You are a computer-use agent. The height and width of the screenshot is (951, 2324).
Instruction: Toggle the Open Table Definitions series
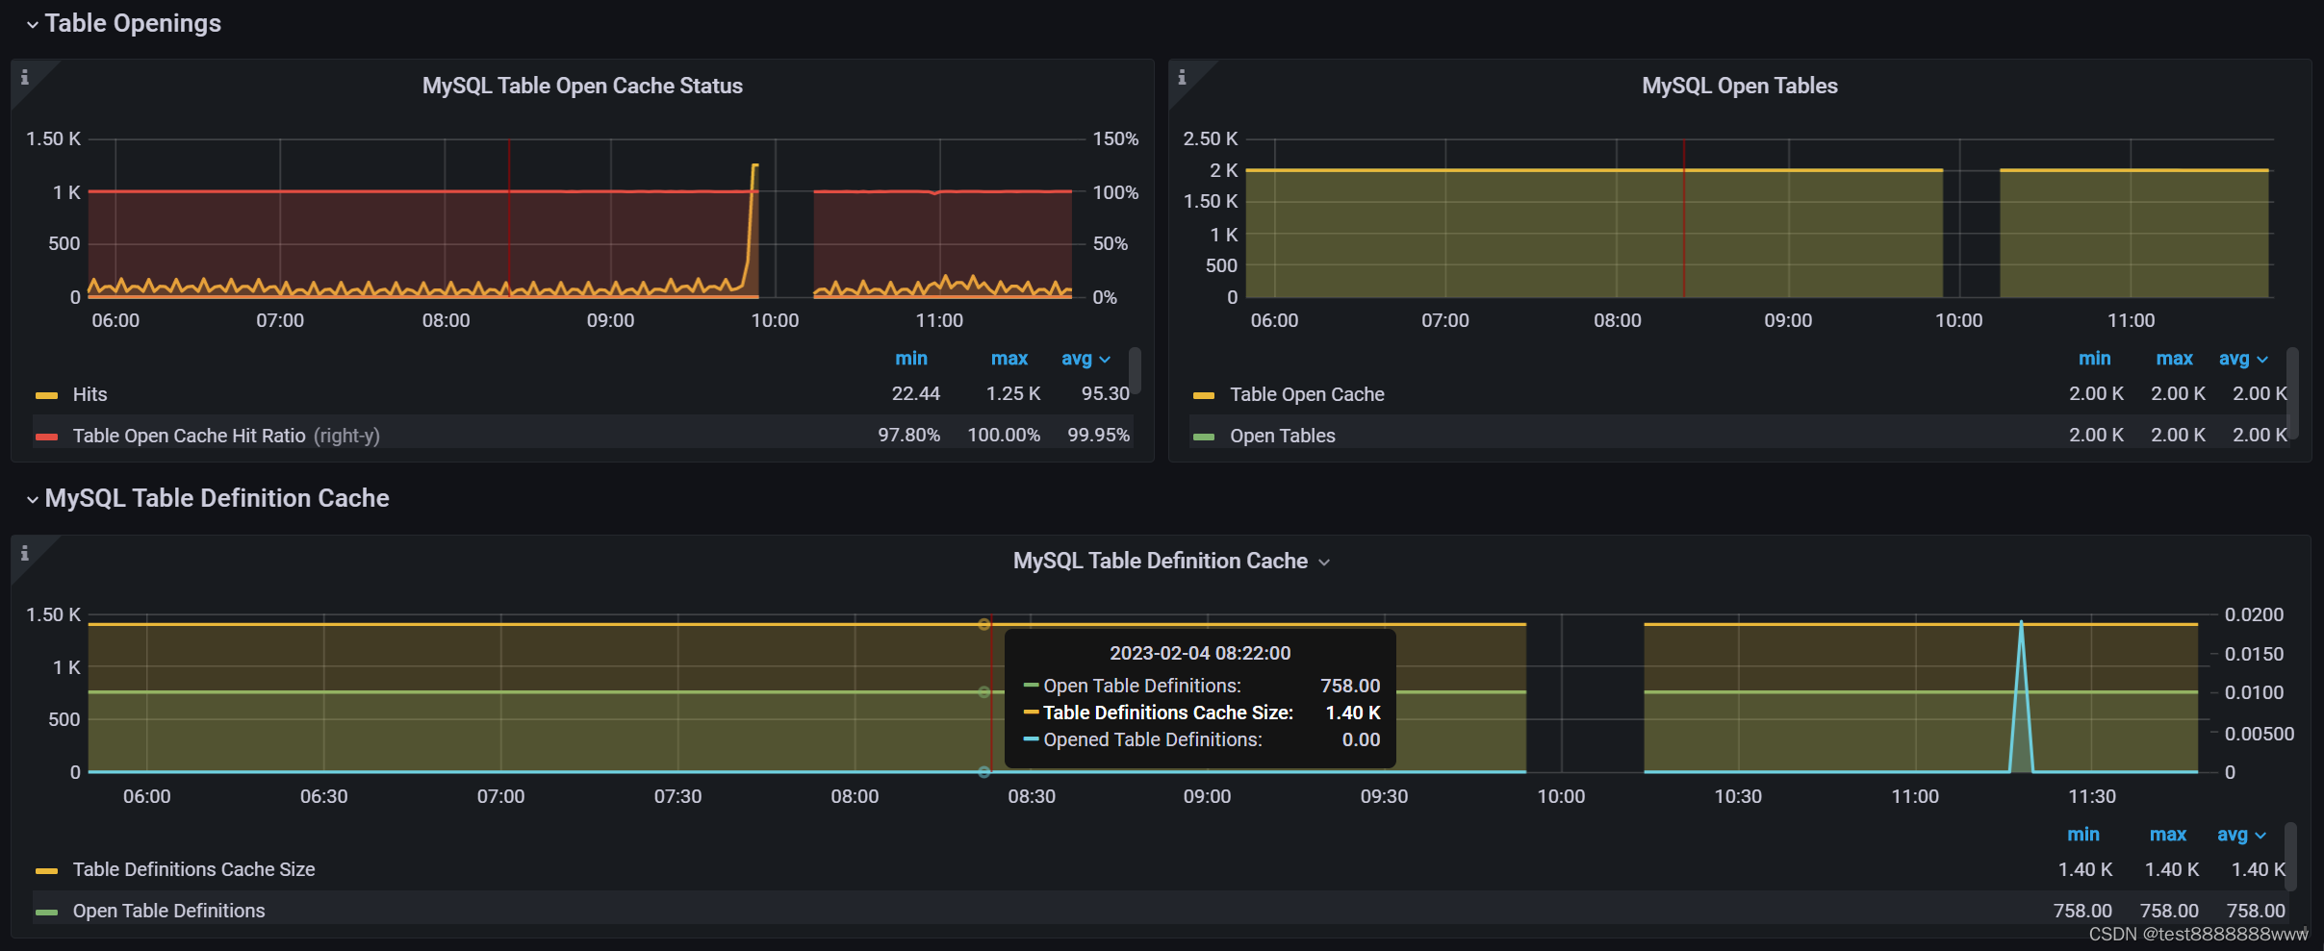coord(168,911)
